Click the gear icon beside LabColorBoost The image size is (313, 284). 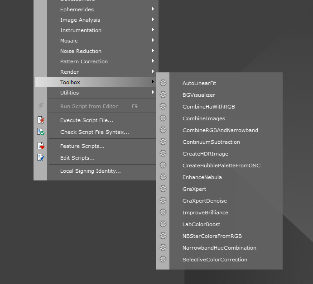point(163,224)
